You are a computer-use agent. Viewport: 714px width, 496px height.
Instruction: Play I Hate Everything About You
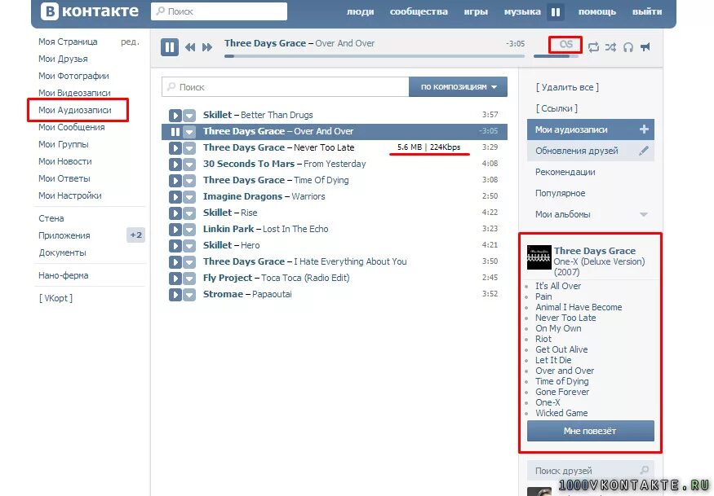click(x=175, y=262)
